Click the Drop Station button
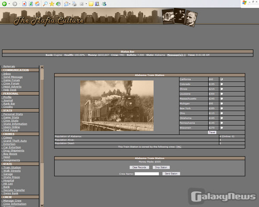This screenshot has height=207, width=259. (x=161, y=167)
